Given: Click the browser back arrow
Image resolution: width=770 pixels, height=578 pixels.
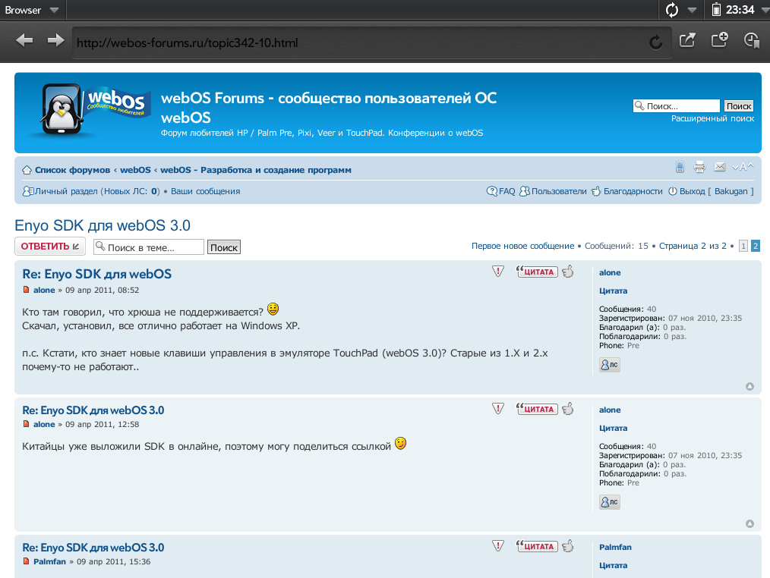Looking at the screenshot, I should click(24, 41).
